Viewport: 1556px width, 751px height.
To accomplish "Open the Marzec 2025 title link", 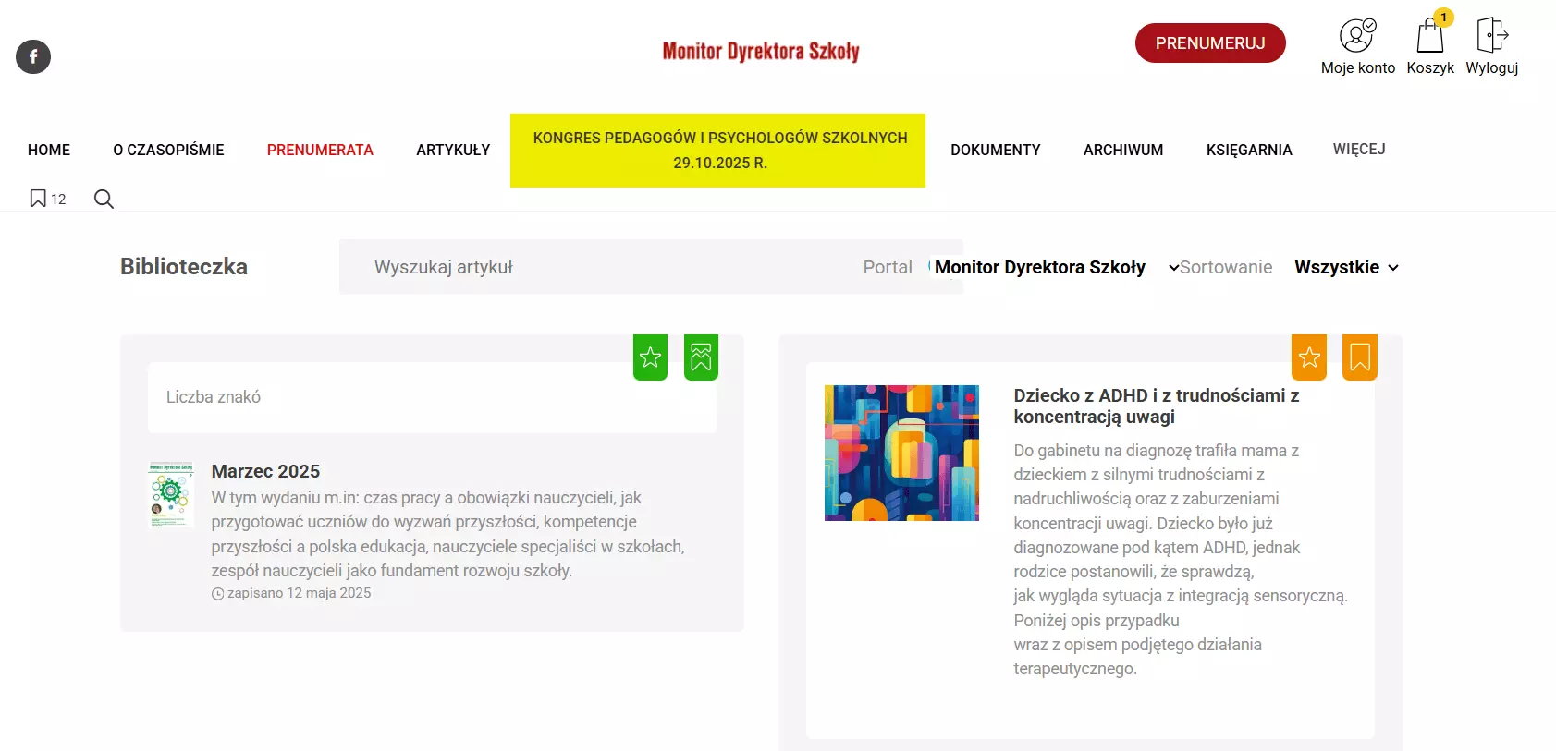I will [265, 471].
